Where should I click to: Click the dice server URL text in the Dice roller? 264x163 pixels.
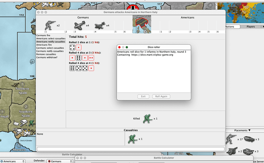click(152, 55)
